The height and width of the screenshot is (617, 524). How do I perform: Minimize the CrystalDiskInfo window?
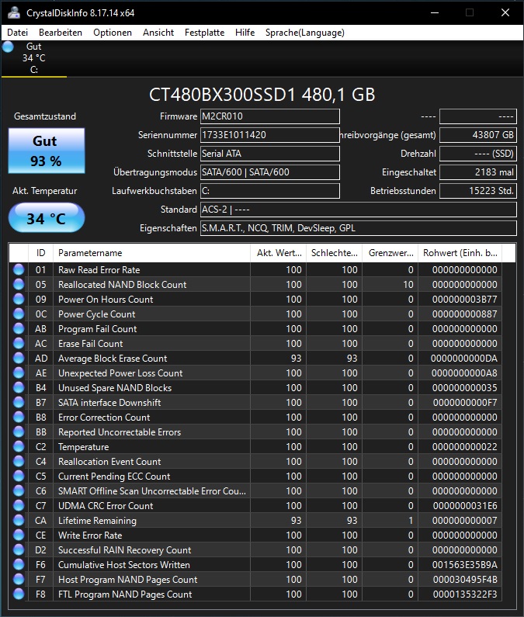435,12
